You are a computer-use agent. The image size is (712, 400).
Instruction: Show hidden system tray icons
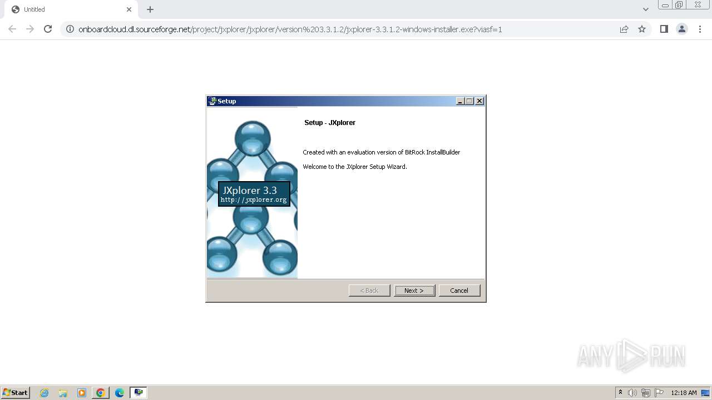tap(620, 393)
